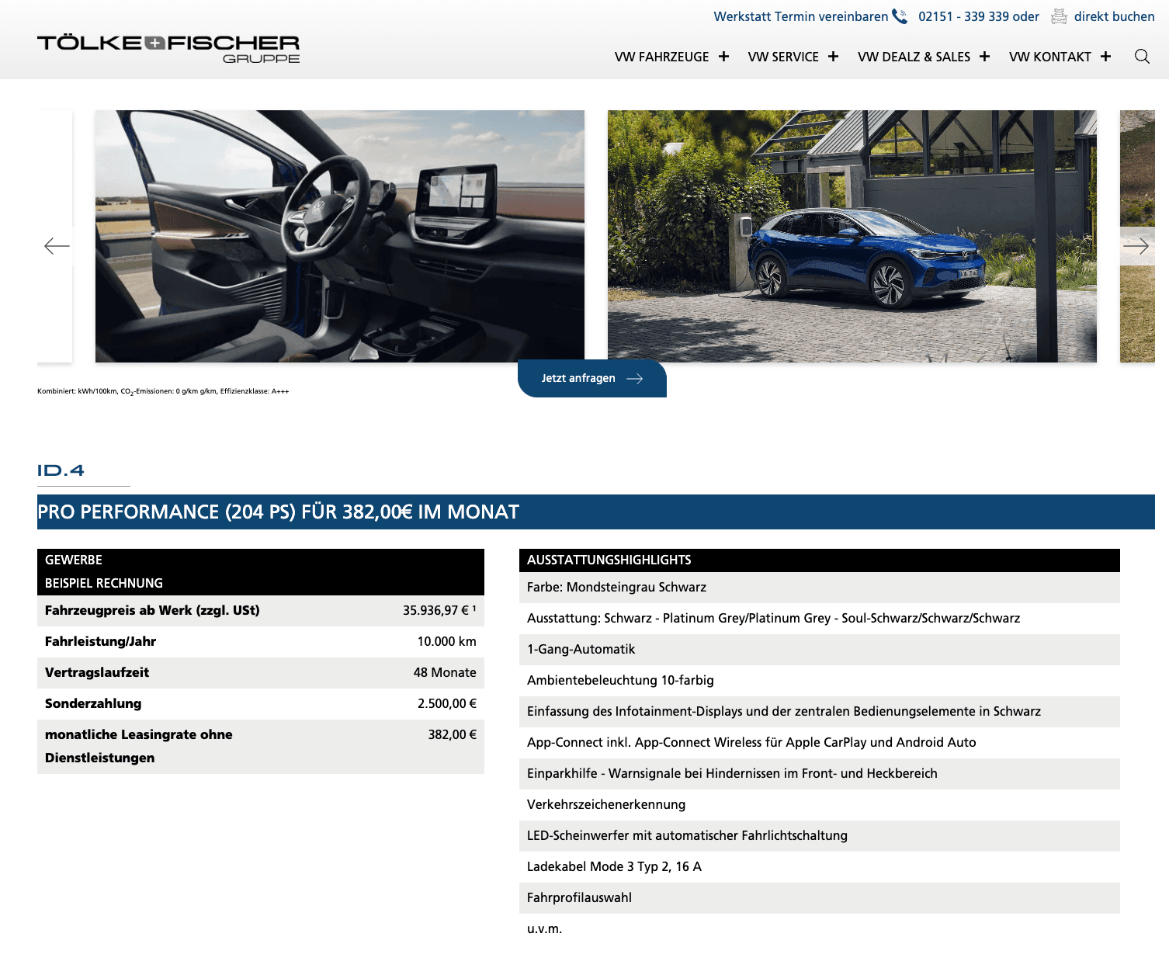This screenshot has height=961, width=1169.
Task: Click the car booking icon
Action: tap(1059, 16)
